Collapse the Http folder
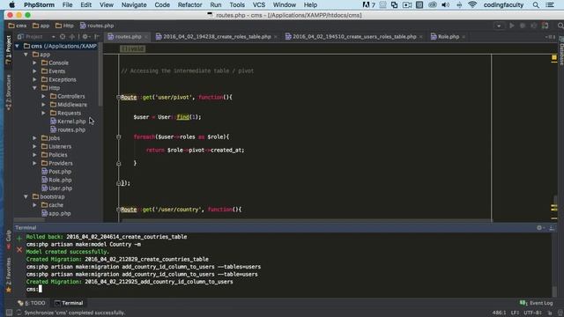Image resolution: width=564 pixels, height=317 pixels. pyautogui.click(x=34, y=88)
